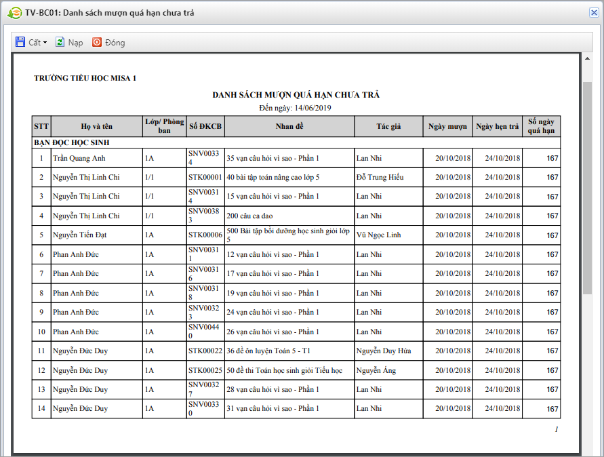Click title 31 vạn câu hỏi vì sao

(x=273, y=408)
